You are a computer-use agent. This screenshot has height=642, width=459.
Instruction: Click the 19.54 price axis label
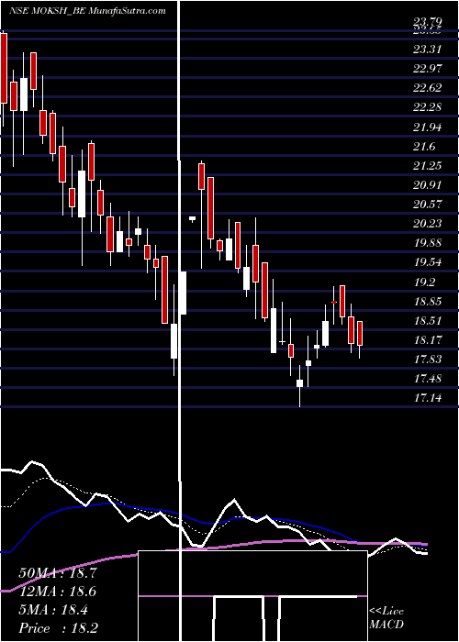428,262
